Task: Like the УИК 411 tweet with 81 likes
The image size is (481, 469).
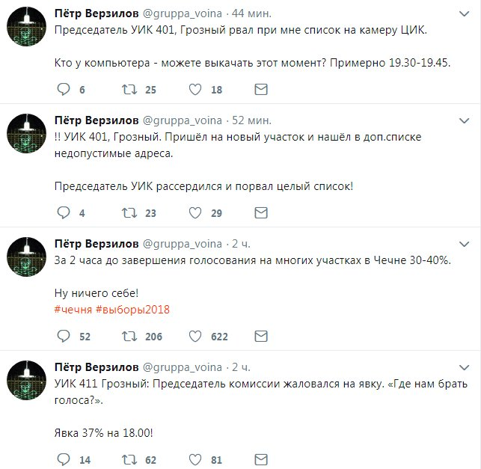Action: 195,460
